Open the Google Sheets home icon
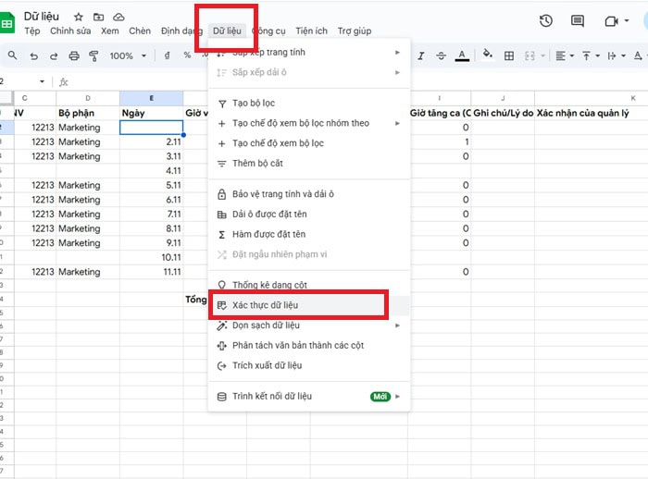This screenshot has height=479, width=648. (6, 23)
